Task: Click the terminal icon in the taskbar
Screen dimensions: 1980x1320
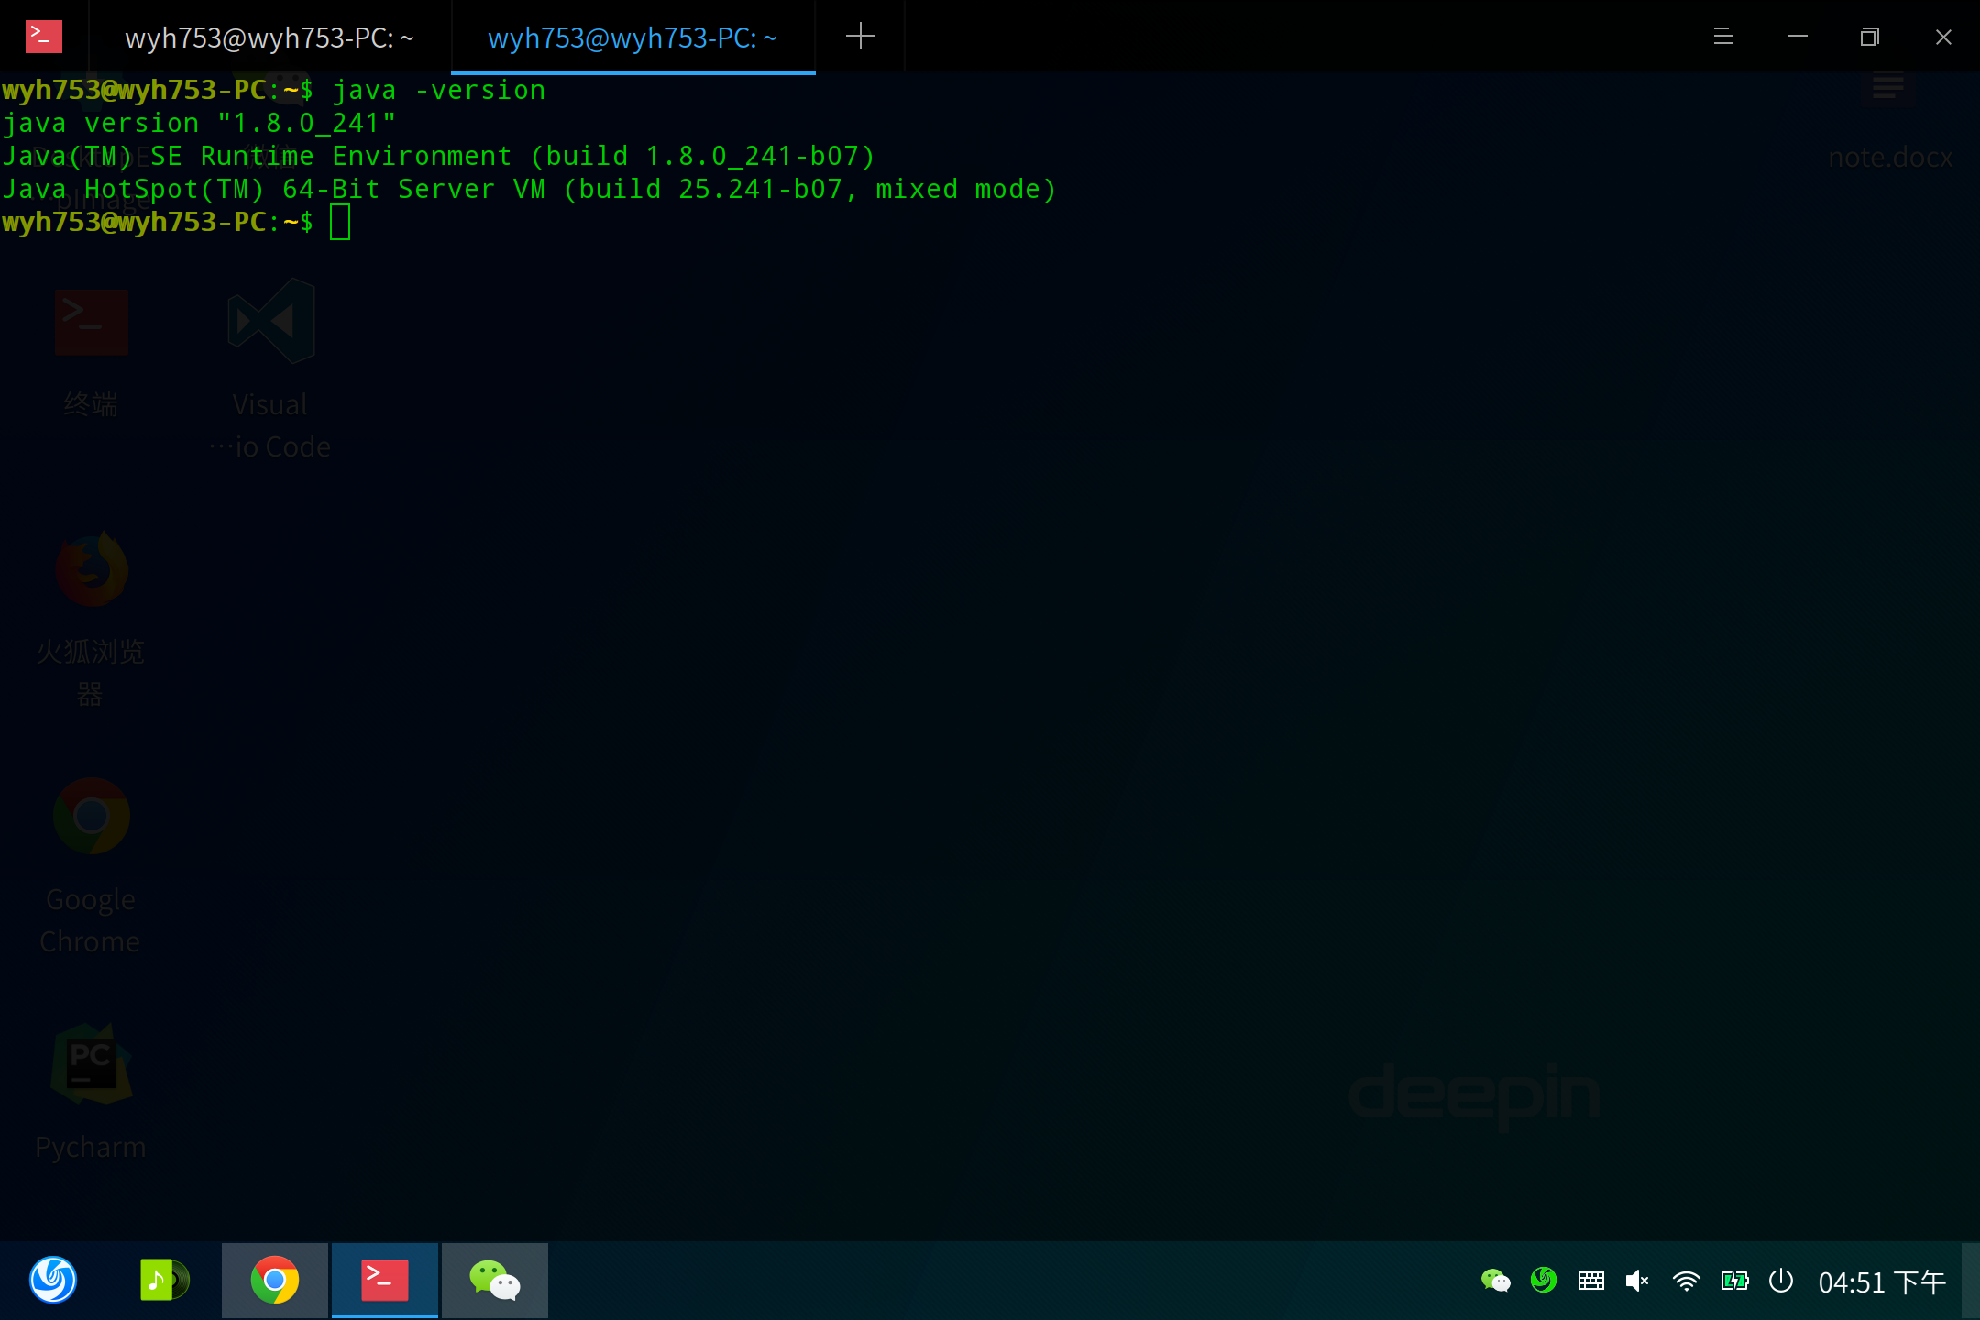Action: [x=385, y=1280]
